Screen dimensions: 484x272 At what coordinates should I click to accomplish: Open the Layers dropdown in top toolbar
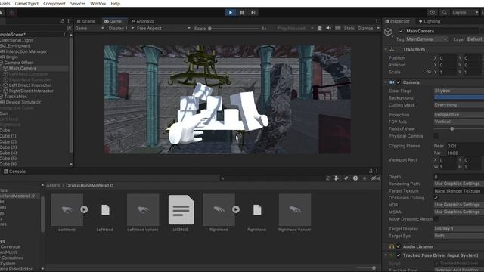click(x=465, y=13)
